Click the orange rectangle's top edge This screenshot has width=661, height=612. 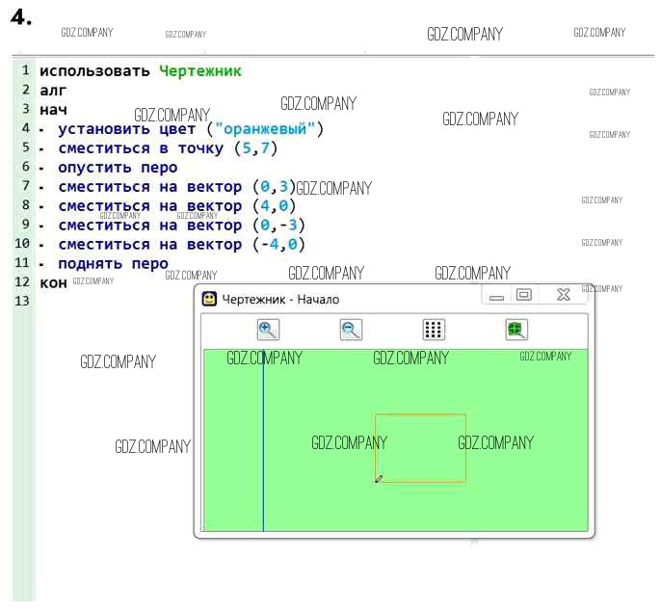pyautogui.click(x=420, y=415)
